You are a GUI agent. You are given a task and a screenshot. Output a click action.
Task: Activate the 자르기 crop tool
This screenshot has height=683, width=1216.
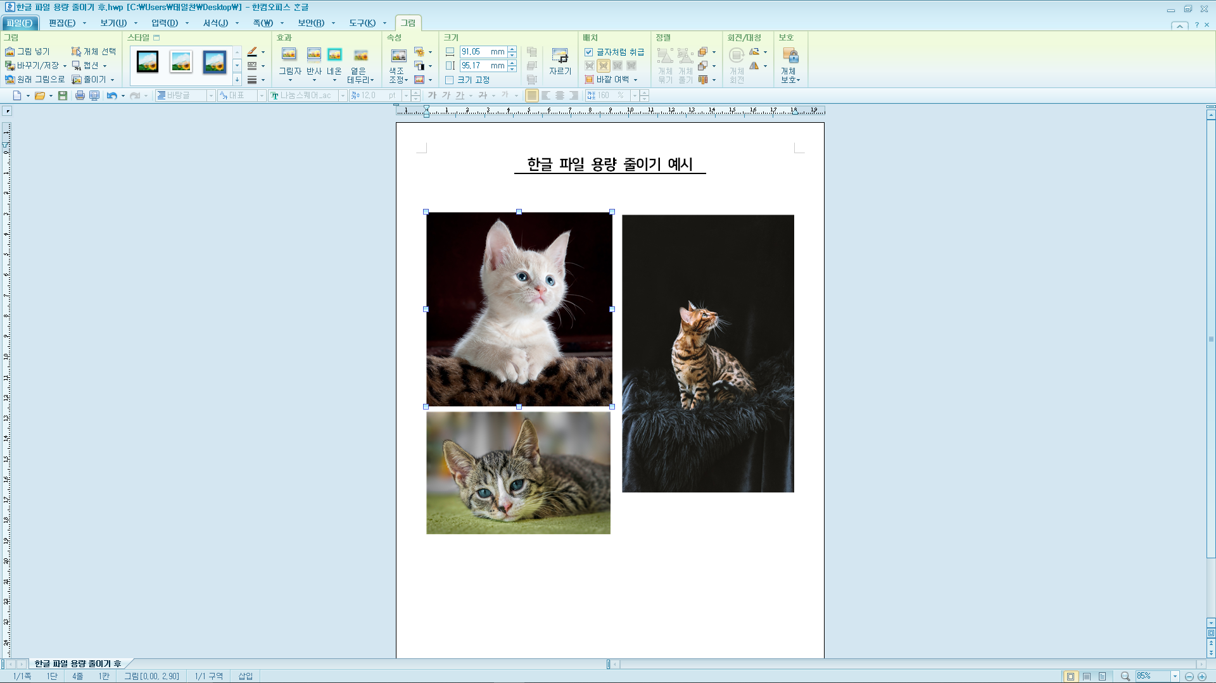pyautogui.click(x=560, y=61)
